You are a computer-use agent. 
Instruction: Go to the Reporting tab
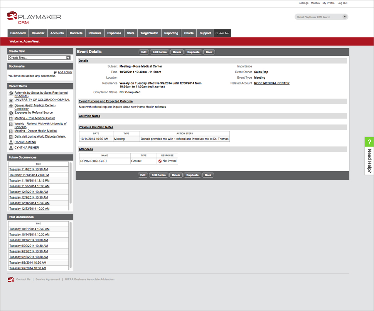click(171, 33)
